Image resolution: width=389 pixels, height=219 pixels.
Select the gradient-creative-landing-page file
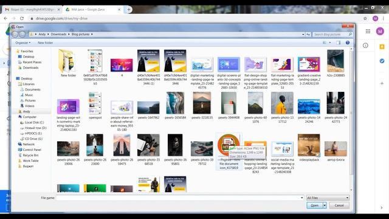309,71
